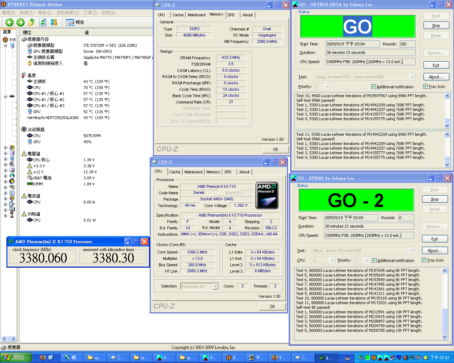Viewport: 454px width, 363px height.
Task: Toggle Additional notification in SP2004 window
Action: coord(374,261)
